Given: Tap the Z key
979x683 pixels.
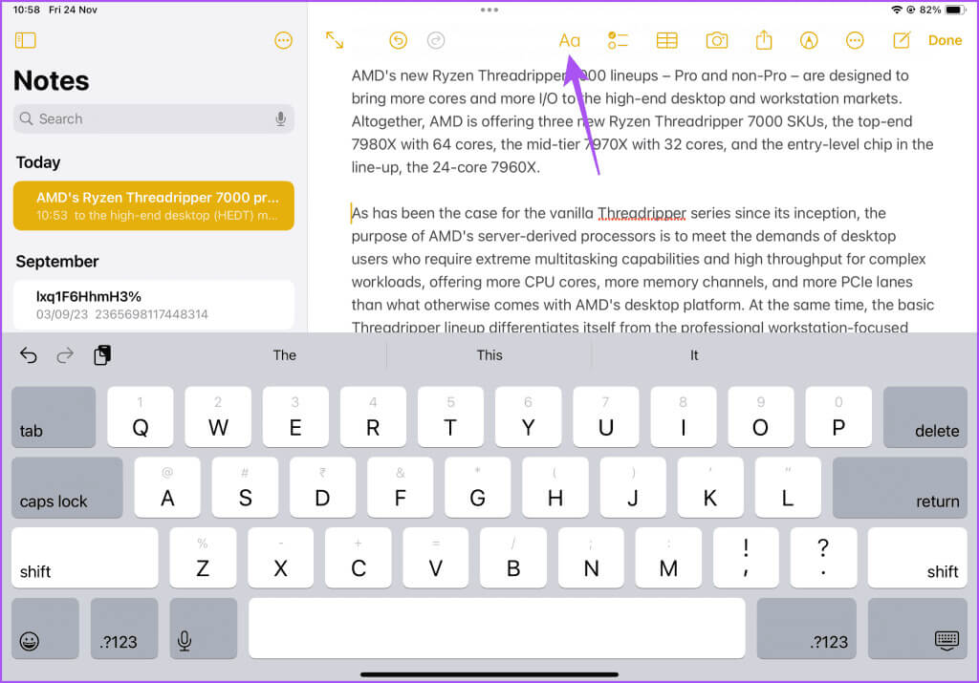Looking at the screenshot, I should 203,558.
